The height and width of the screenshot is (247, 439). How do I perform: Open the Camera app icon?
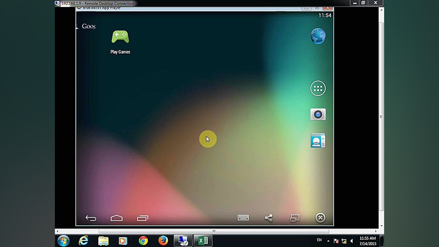coord(318,114)
